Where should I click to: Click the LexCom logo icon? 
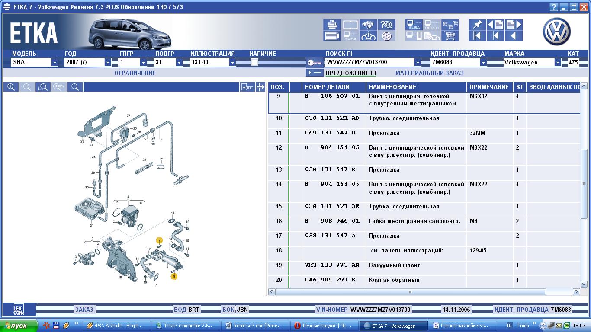19,310
